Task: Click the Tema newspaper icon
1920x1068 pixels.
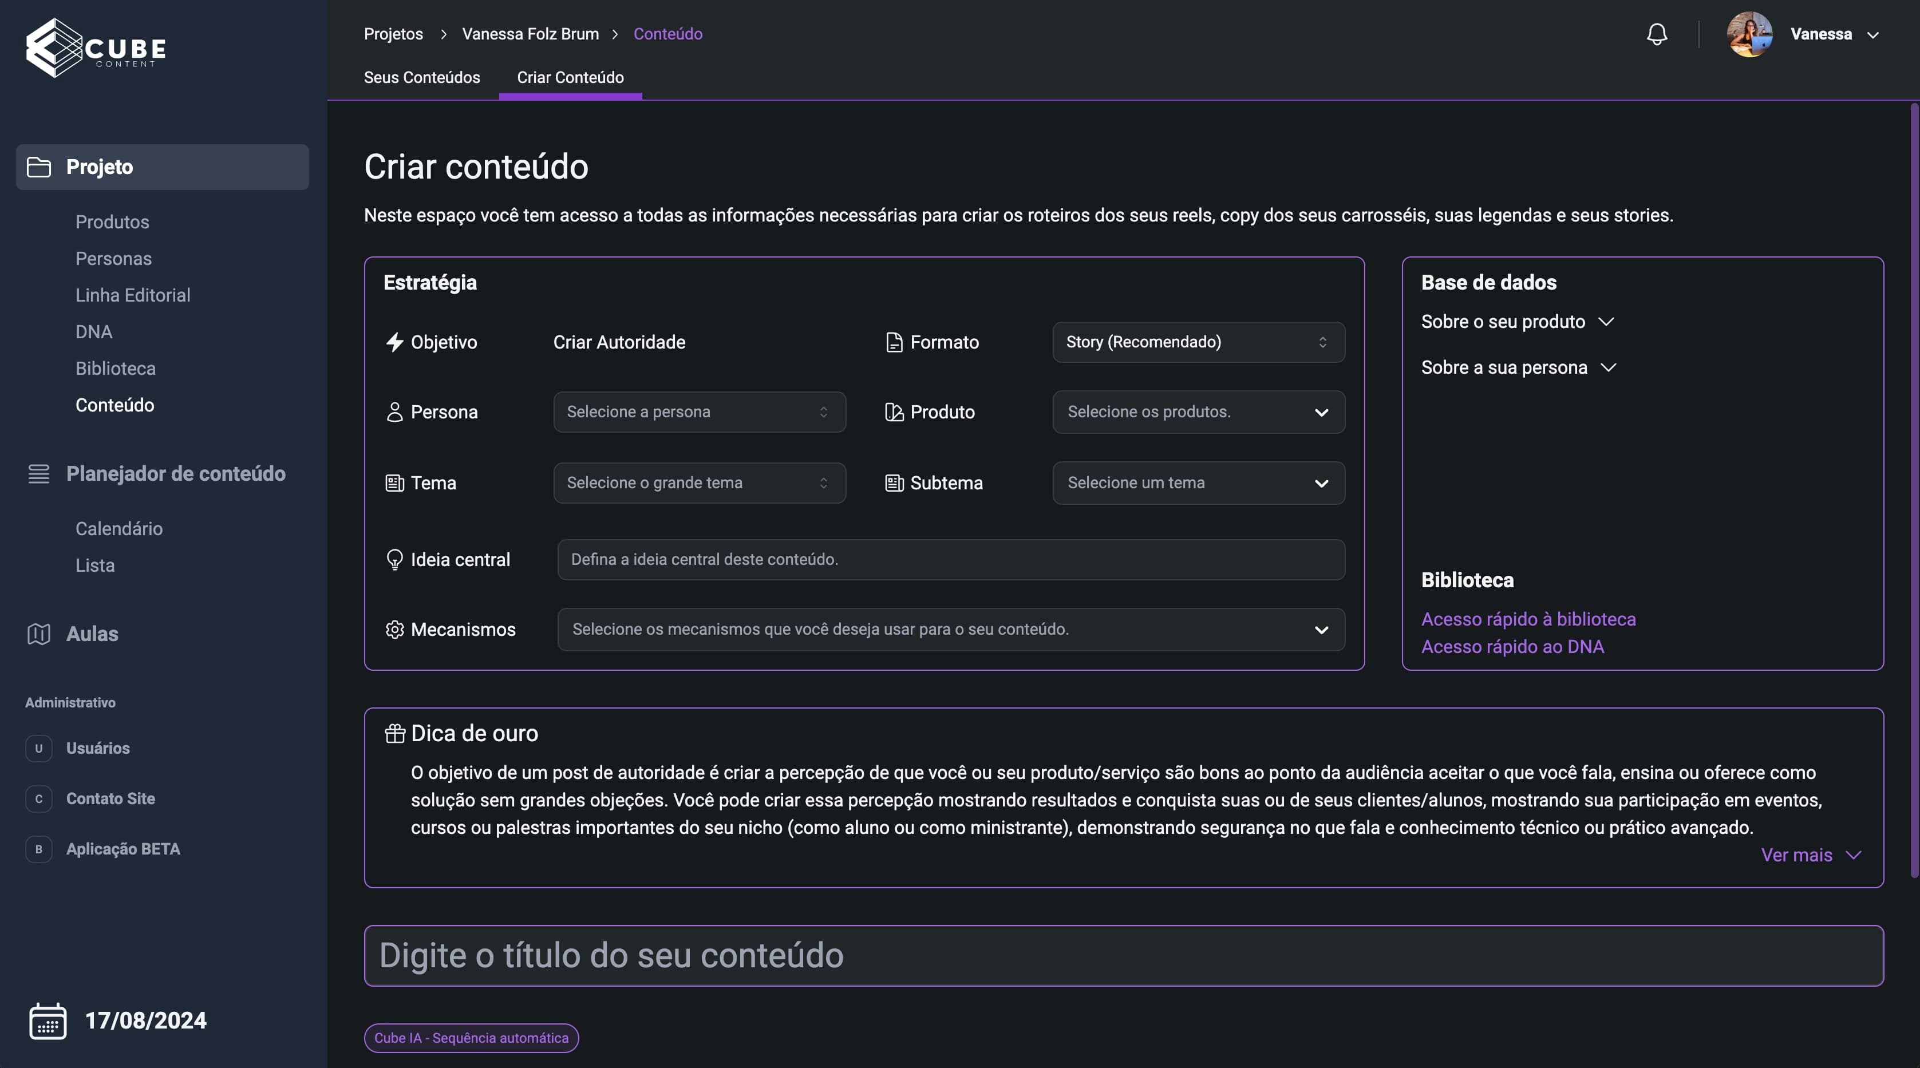Action: [394, 483]
